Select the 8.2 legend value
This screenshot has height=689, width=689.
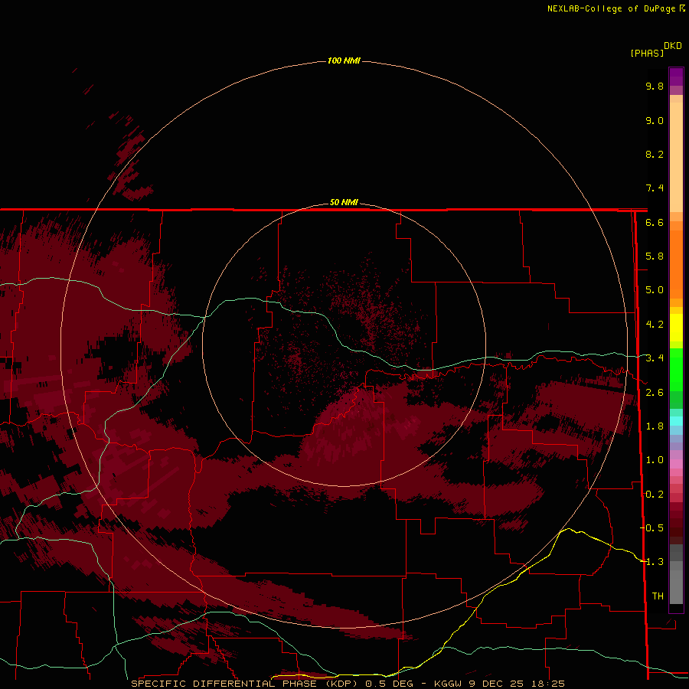(x=655, y=154)
